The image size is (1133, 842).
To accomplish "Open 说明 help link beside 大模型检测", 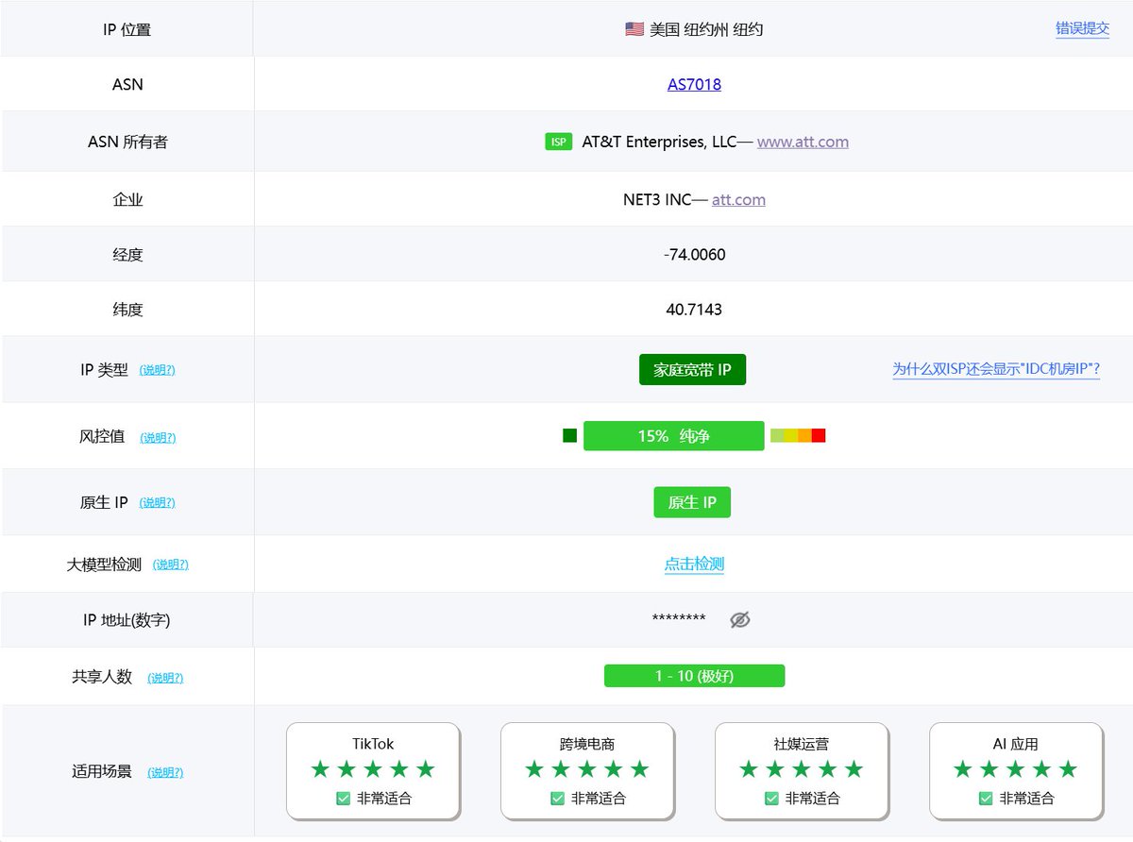I will [170, 564].
